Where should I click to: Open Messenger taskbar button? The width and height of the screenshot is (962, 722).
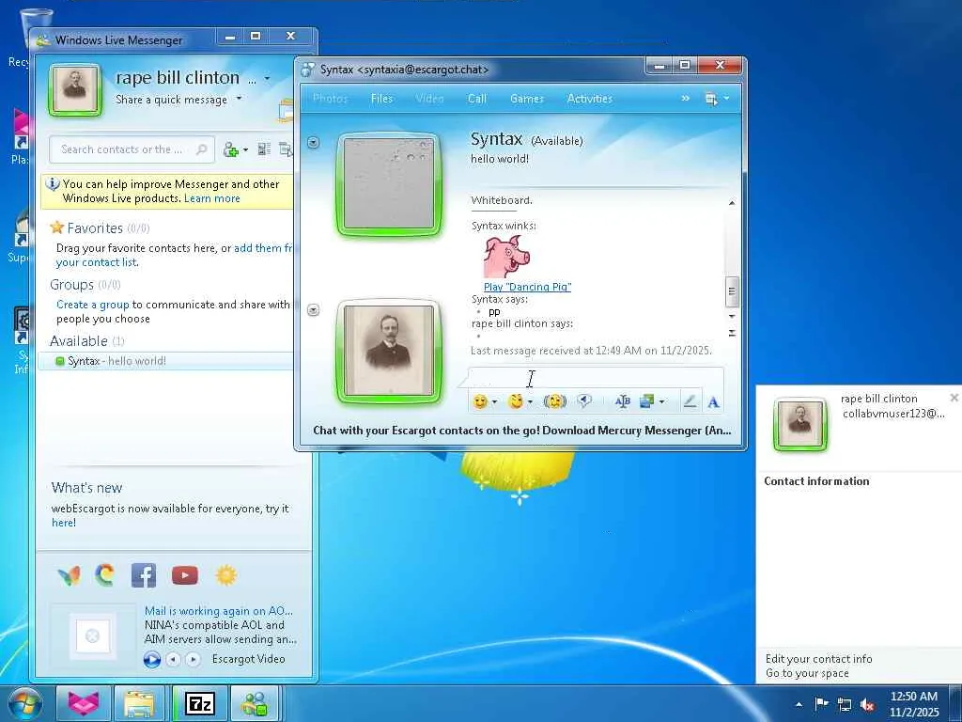click(x=254, y=703)
